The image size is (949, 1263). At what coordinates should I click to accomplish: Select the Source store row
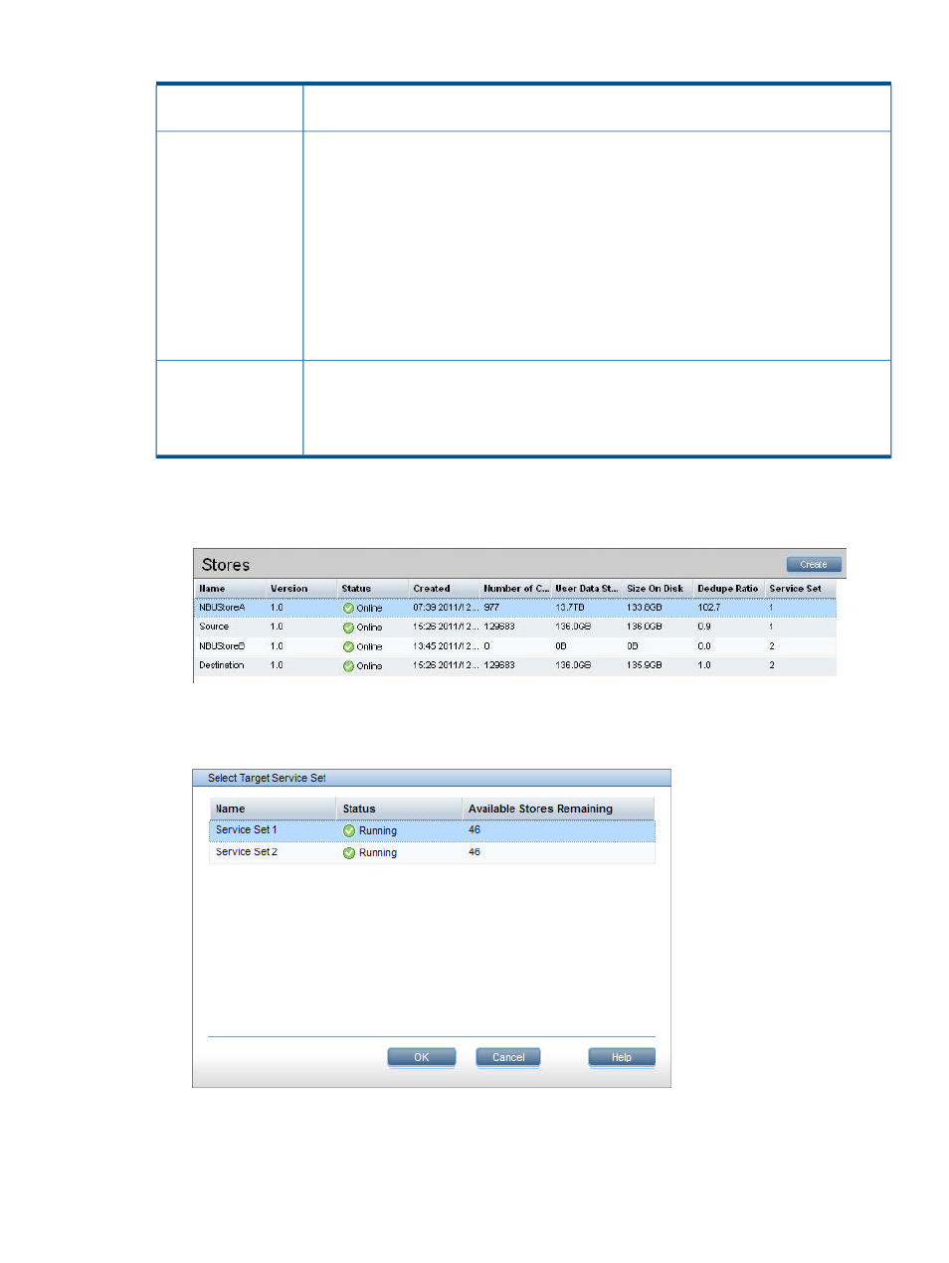click(x=515, y=627)
